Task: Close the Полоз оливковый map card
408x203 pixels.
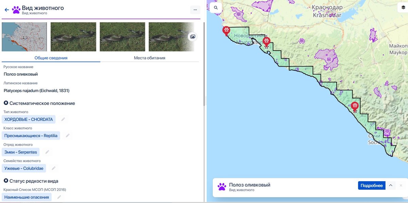Action: [401, 185]
